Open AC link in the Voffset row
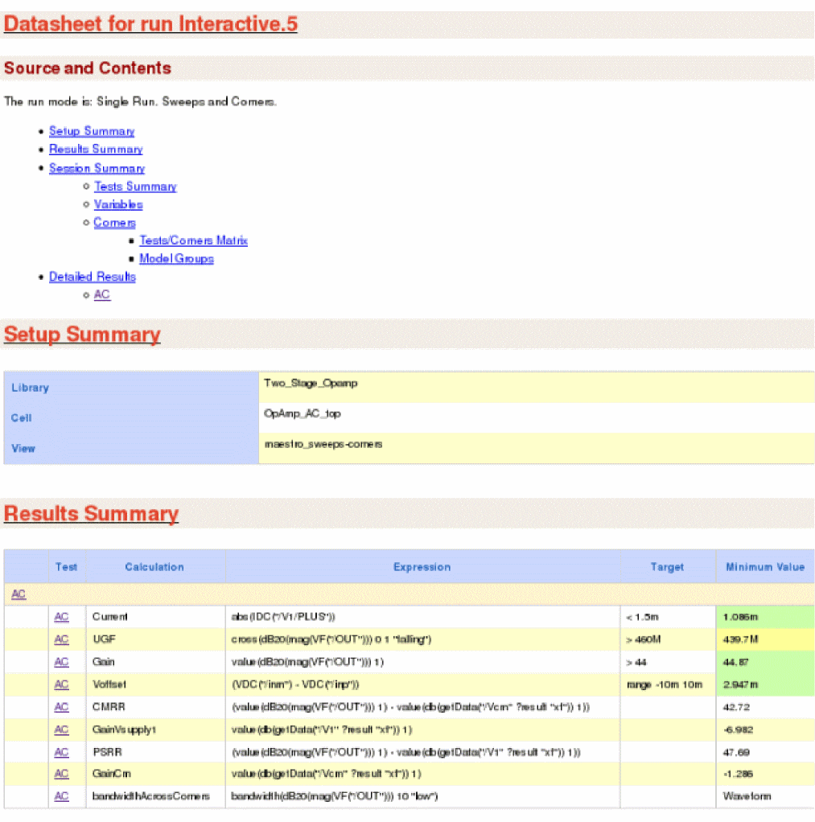This screenshot has width=815, height=822. (x=61, y=684)
